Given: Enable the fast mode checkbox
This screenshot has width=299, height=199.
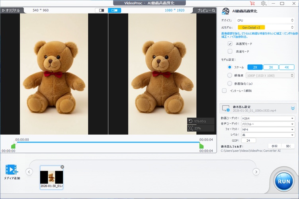Looking at the screenshot, I should tap(230, 51).
